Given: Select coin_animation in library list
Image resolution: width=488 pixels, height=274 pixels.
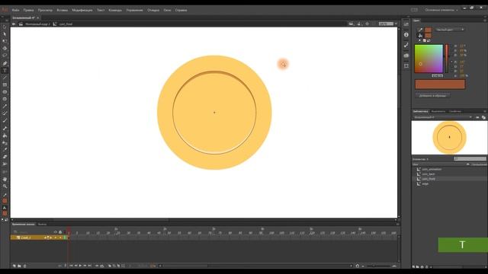Looking at the screenshot, I should 432,169.
